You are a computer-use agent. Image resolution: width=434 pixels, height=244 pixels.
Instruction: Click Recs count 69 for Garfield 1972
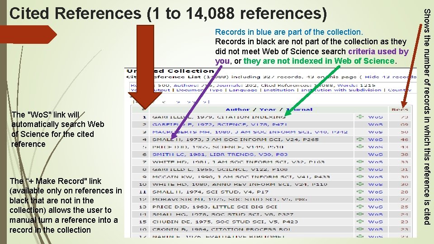point(404,125)
